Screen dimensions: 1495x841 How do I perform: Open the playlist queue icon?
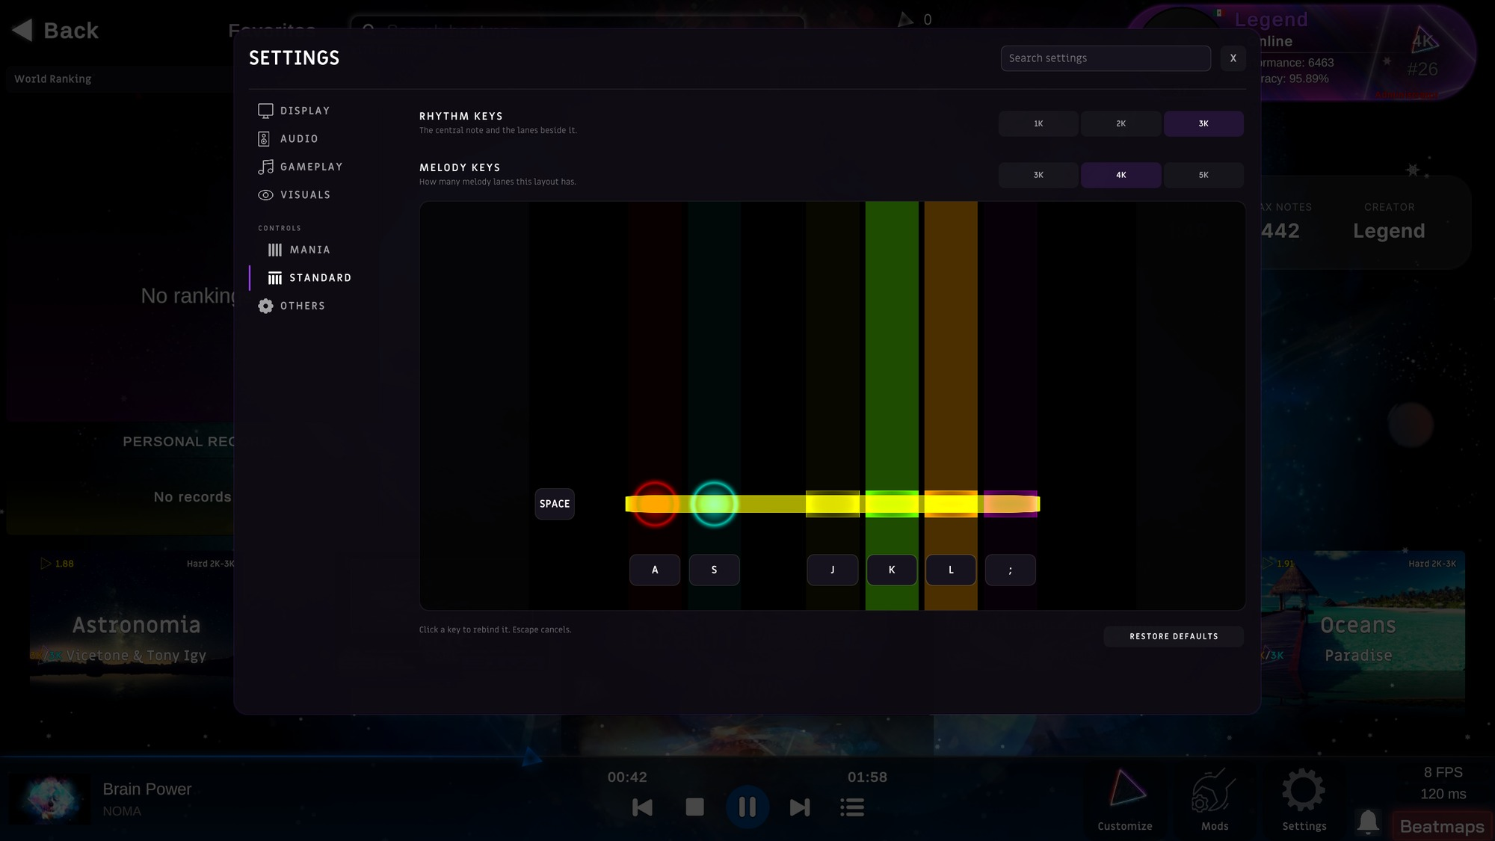click(x=852, y=807)
